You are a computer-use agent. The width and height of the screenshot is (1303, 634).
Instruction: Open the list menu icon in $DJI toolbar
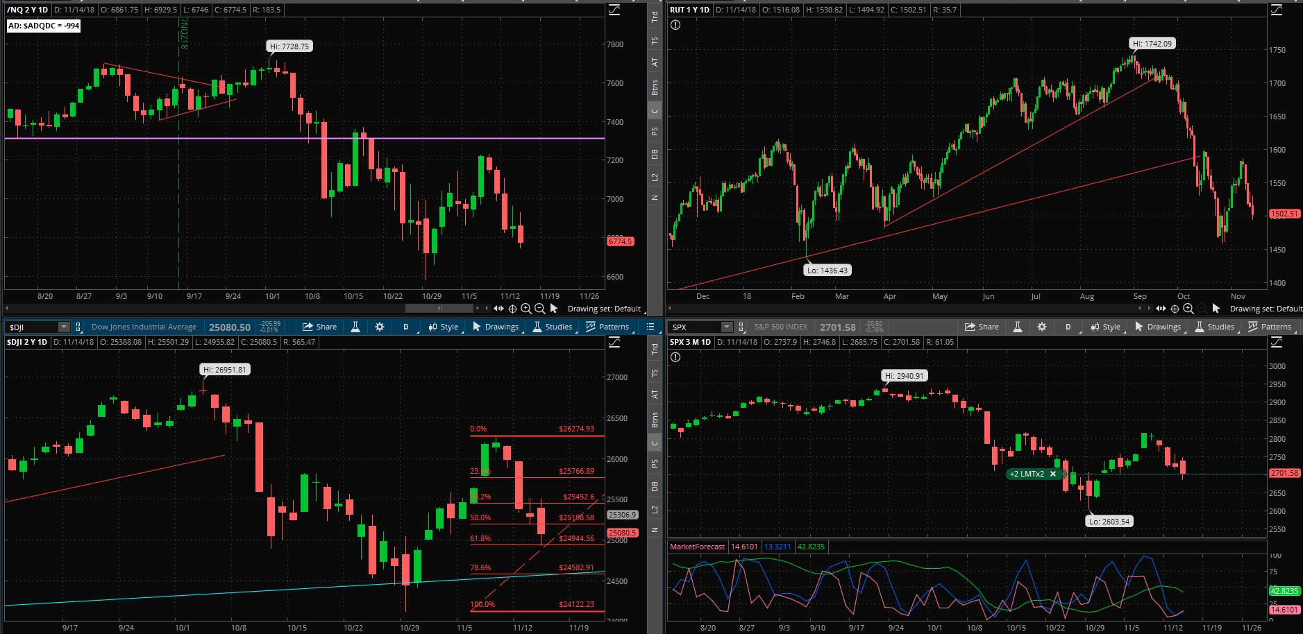click(650, 327)
